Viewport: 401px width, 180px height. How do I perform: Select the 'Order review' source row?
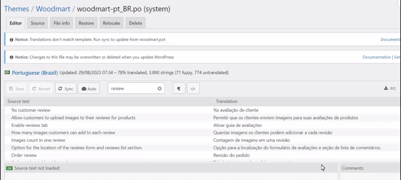tap(24, 155)
